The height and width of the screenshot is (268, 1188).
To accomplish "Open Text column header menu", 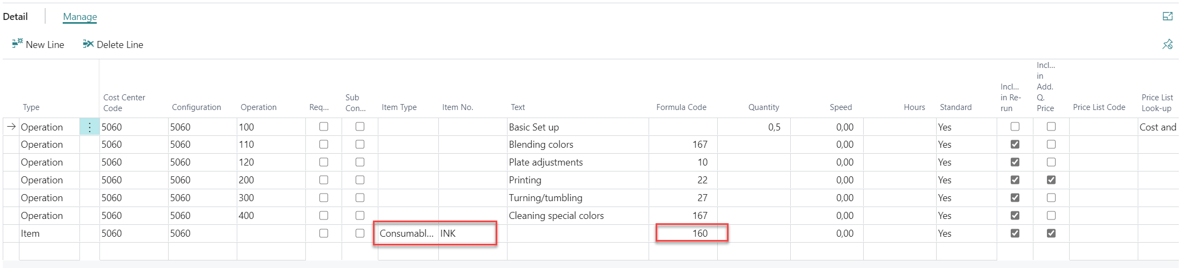I will 518,107.
